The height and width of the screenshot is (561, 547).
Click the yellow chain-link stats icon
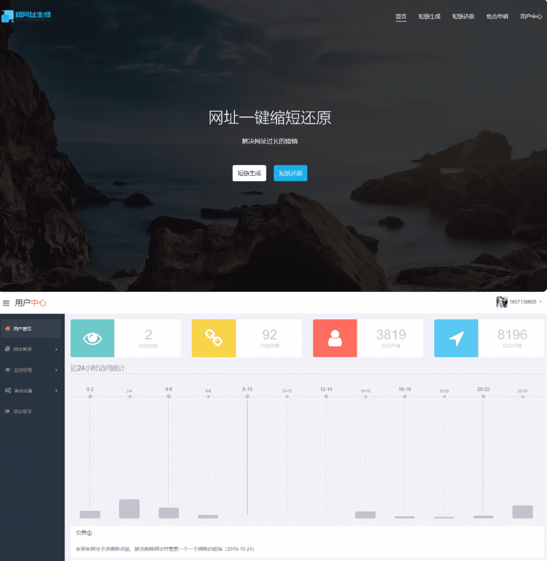[214, 338]
